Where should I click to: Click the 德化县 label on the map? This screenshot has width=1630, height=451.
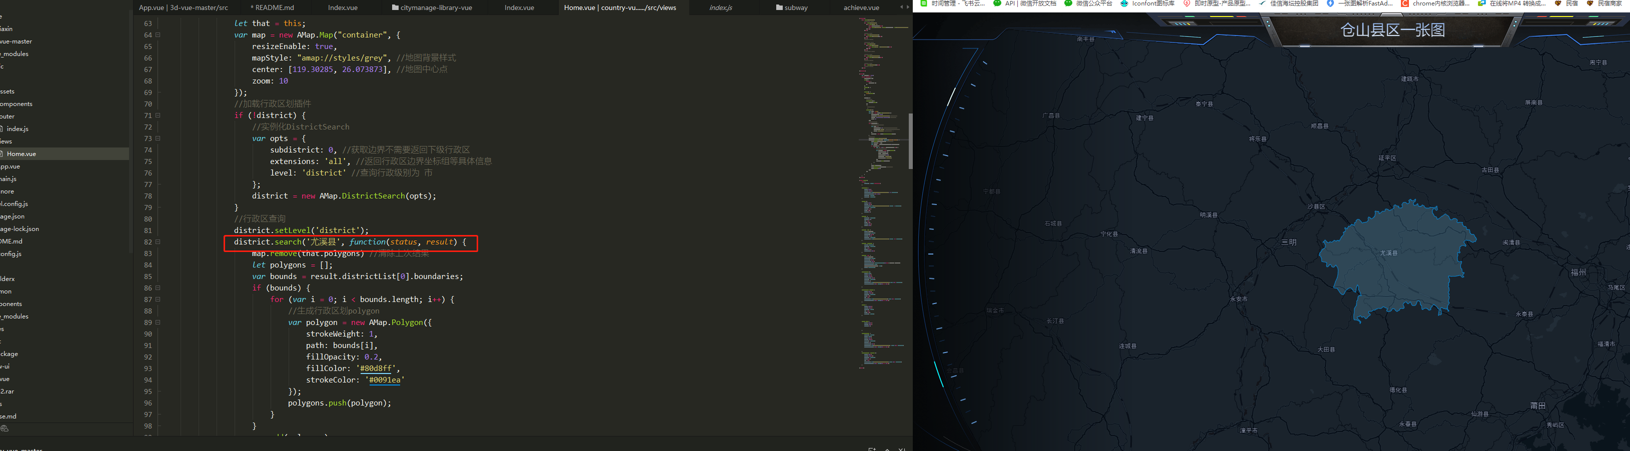point(1398,389)
